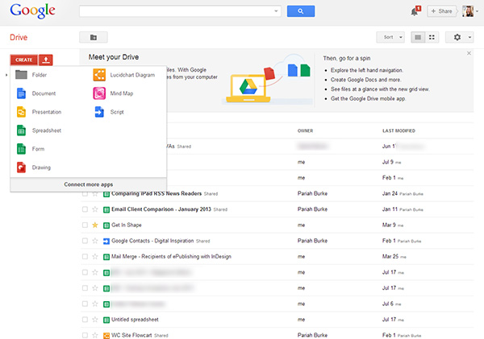Open the settings gear dropdown

pos(461,37)
